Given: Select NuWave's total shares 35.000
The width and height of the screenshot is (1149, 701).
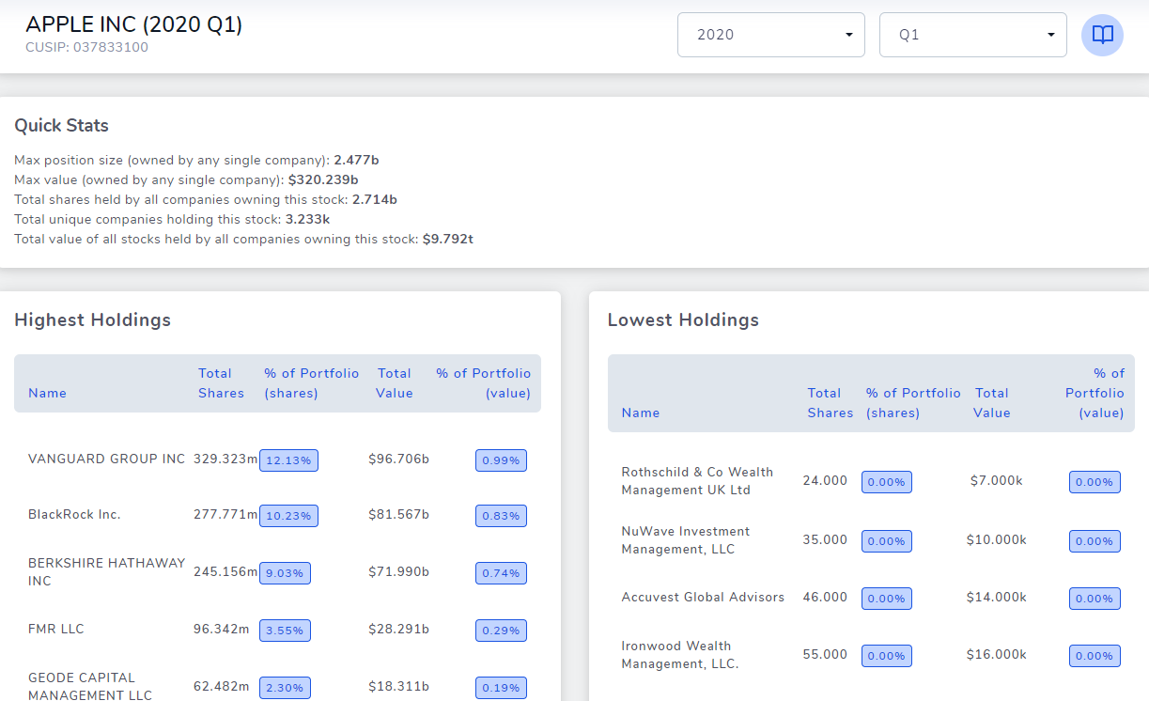Looking at the screenshot, I should 825,539.
